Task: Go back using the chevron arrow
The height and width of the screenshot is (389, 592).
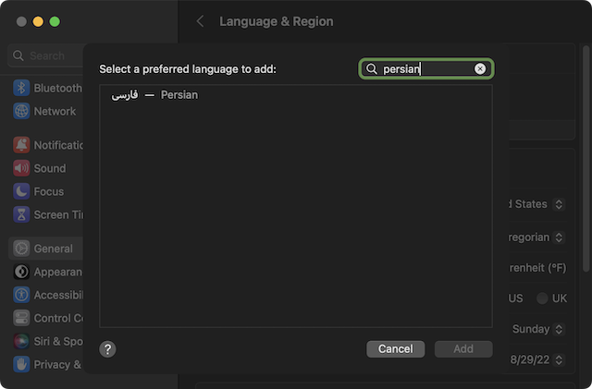Action: tap(200, 21)
